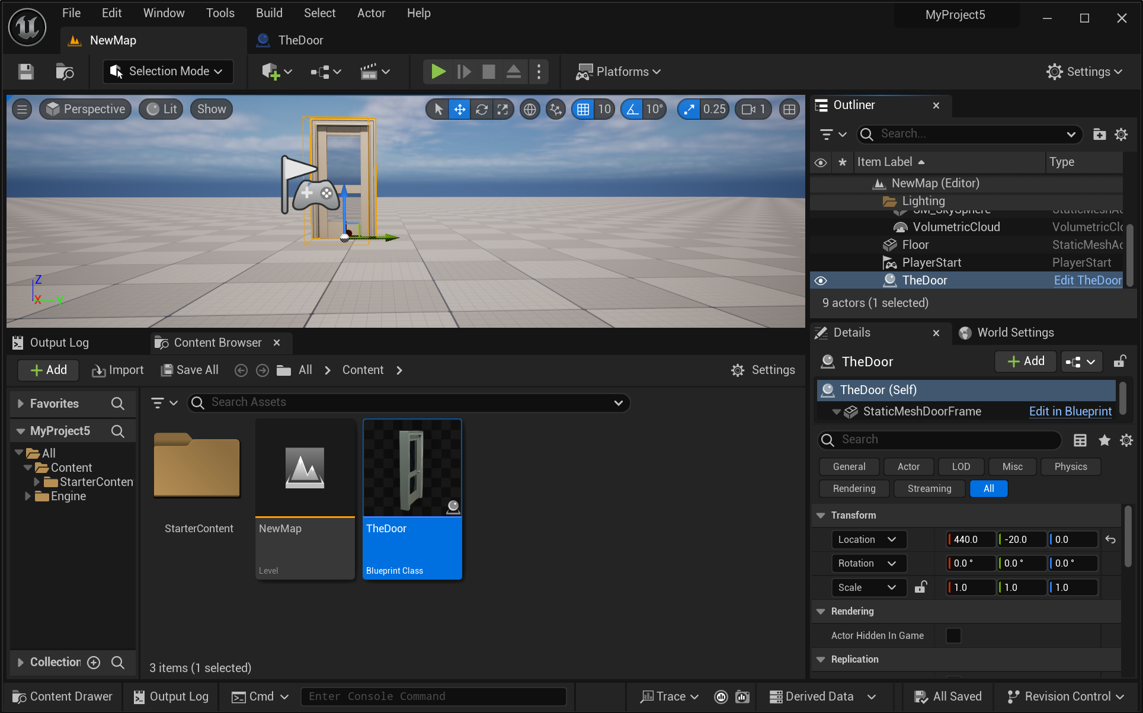1143x713 pixels.
Task: Click Add component button in Details
Action: coord(1026,361)
